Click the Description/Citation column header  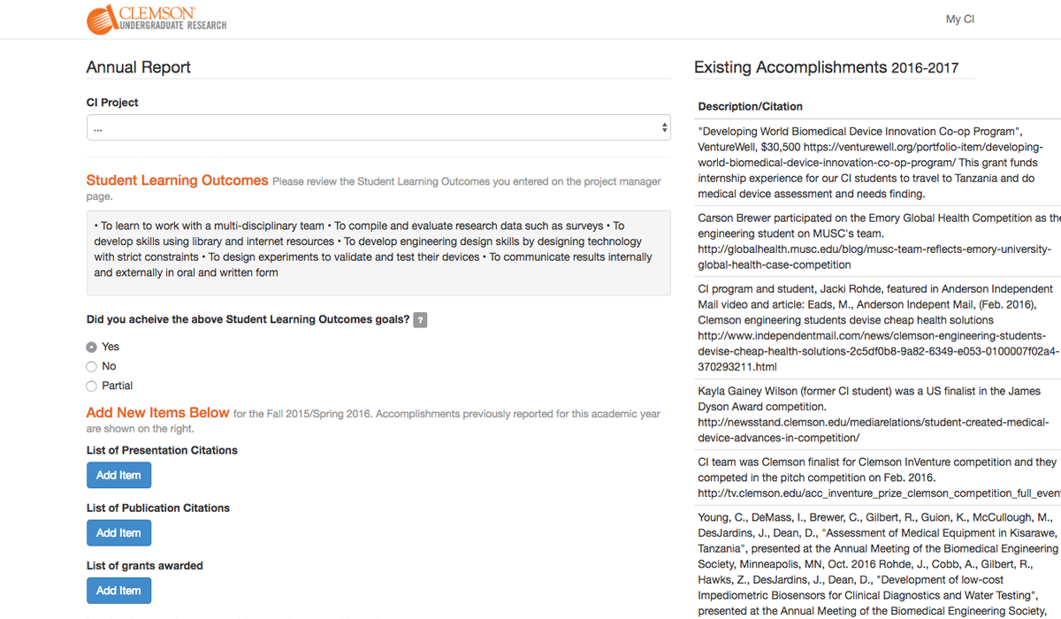(752, 106)
